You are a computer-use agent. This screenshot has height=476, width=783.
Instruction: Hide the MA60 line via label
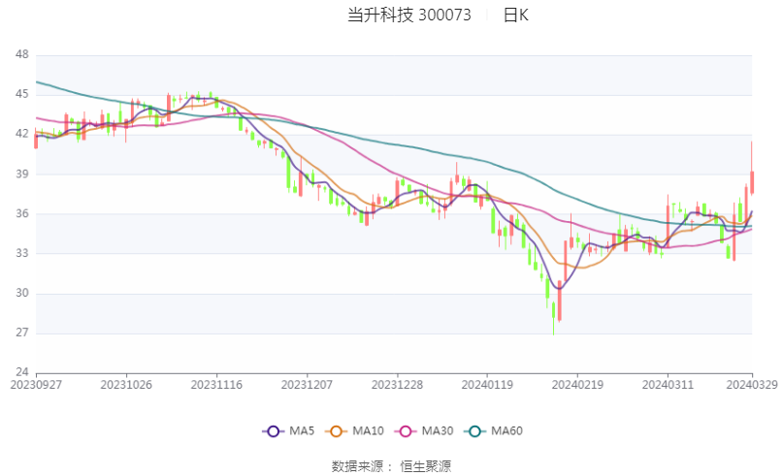pyautogui.click(x=506, y=431)
